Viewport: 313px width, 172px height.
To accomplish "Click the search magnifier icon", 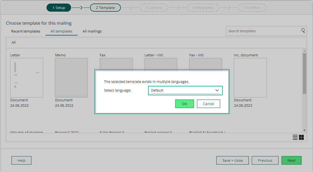I will click(303, 31).
